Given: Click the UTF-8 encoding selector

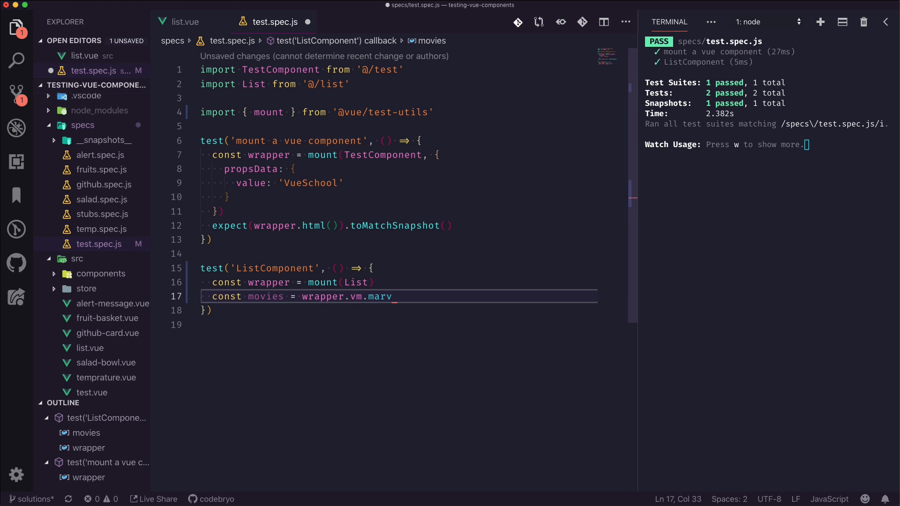Looking at the screenshot, I should click(769, 499).
